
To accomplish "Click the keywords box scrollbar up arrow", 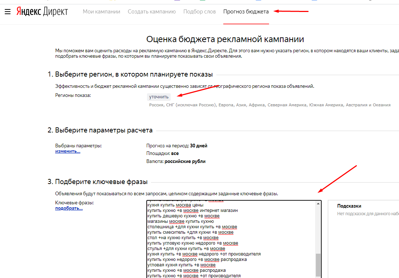I will click(x=318, y=204).
